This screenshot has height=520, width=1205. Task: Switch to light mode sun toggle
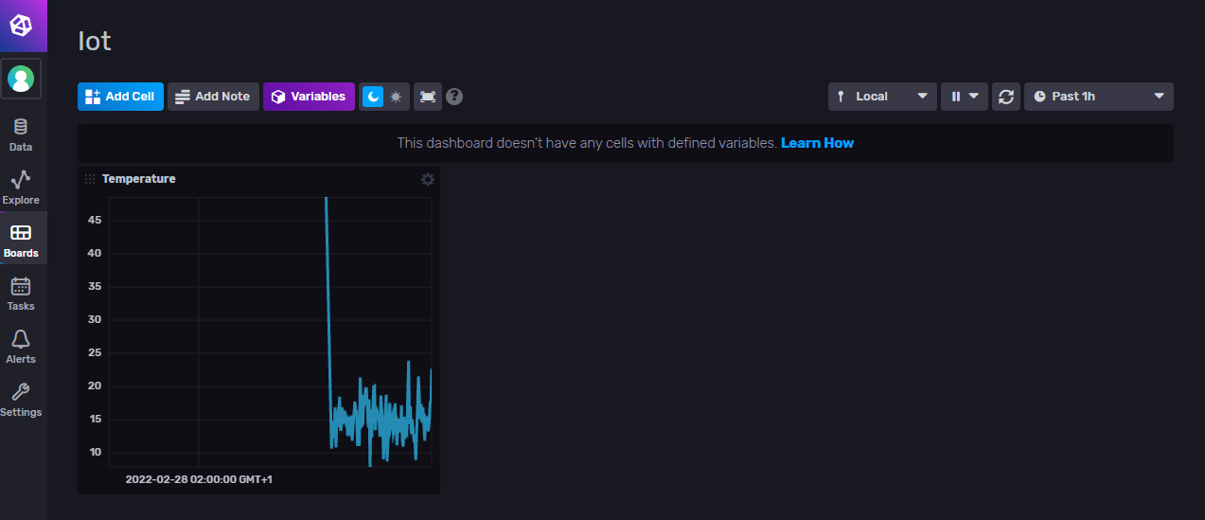[396, 97]
